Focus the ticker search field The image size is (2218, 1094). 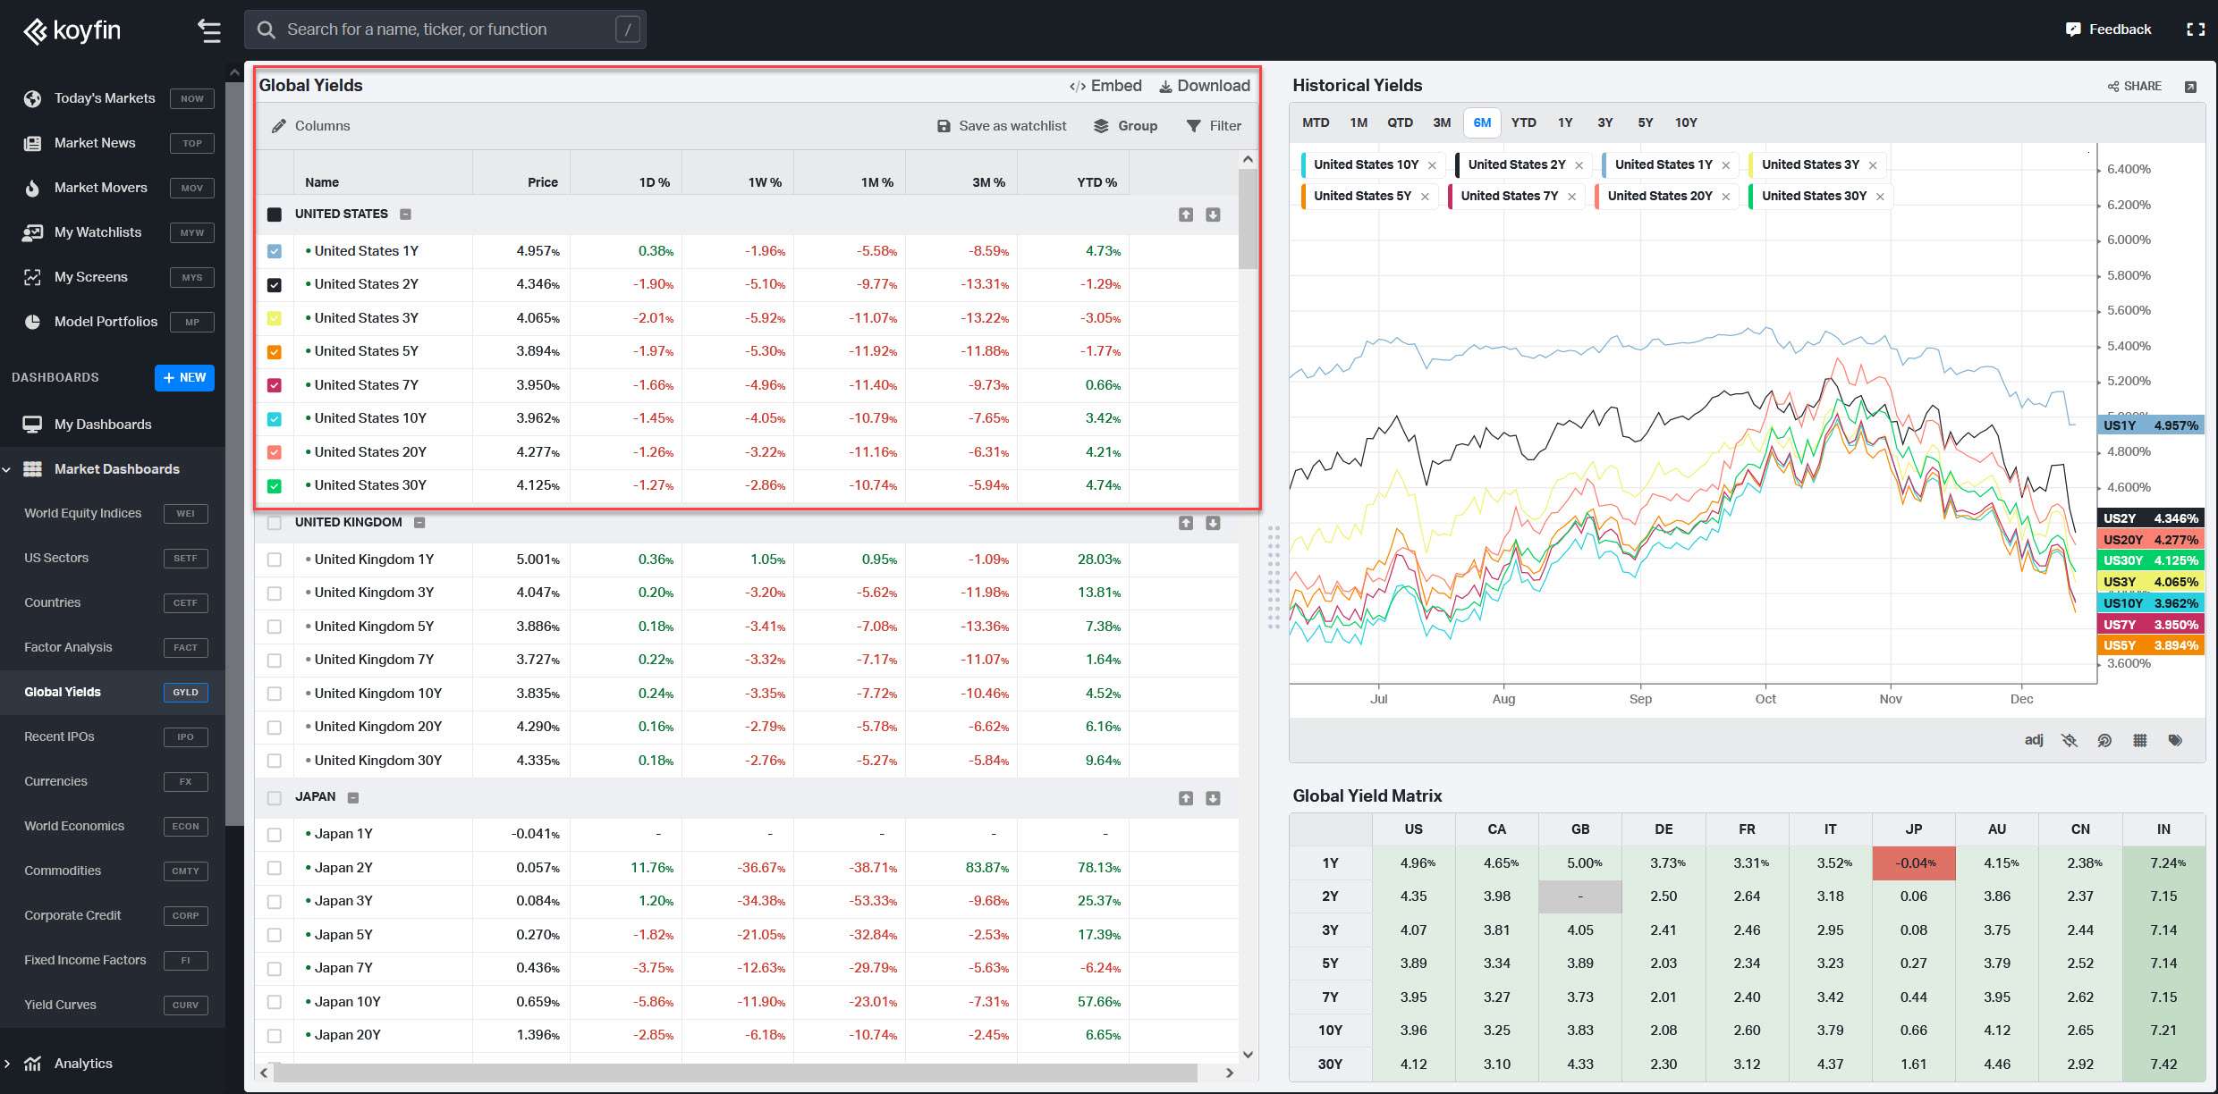point(445,29)
